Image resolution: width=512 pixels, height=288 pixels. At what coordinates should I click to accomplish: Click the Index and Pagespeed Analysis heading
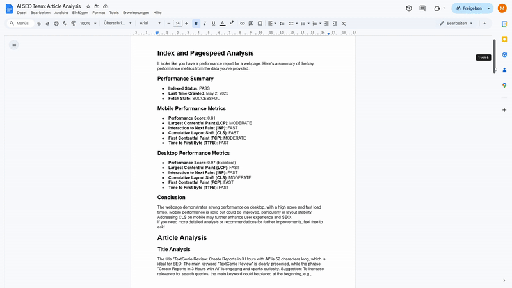point(205,53)
